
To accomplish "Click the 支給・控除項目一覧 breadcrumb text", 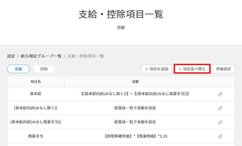I will point(85,56).
